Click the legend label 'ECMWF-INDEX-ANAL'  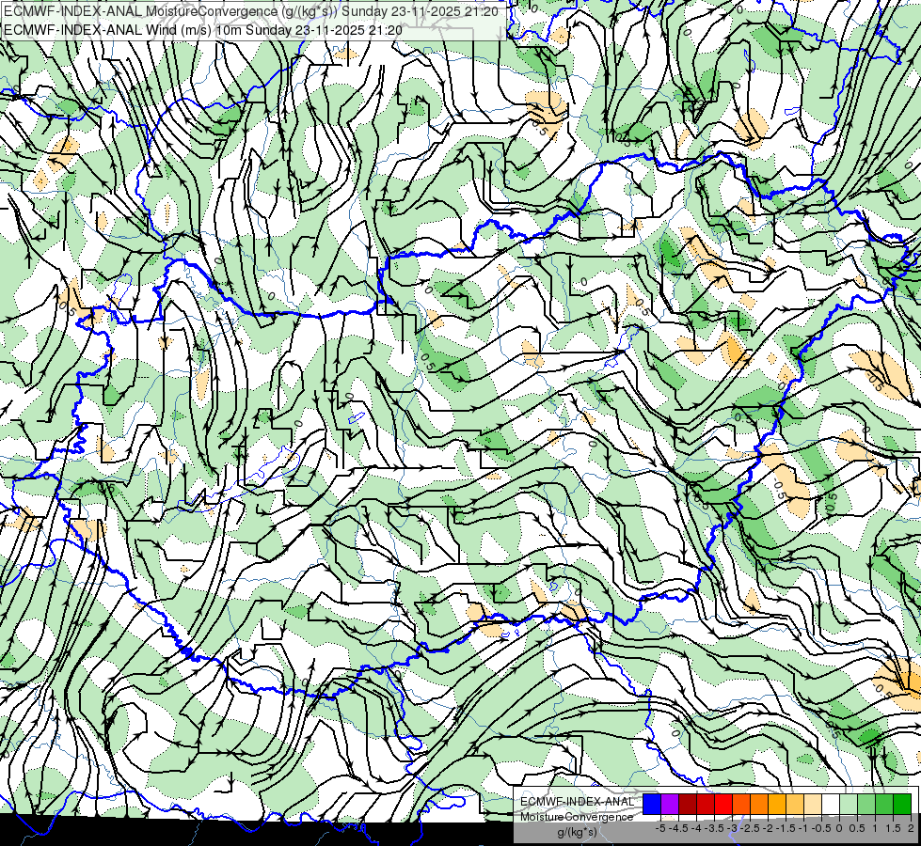pos(577,802)
